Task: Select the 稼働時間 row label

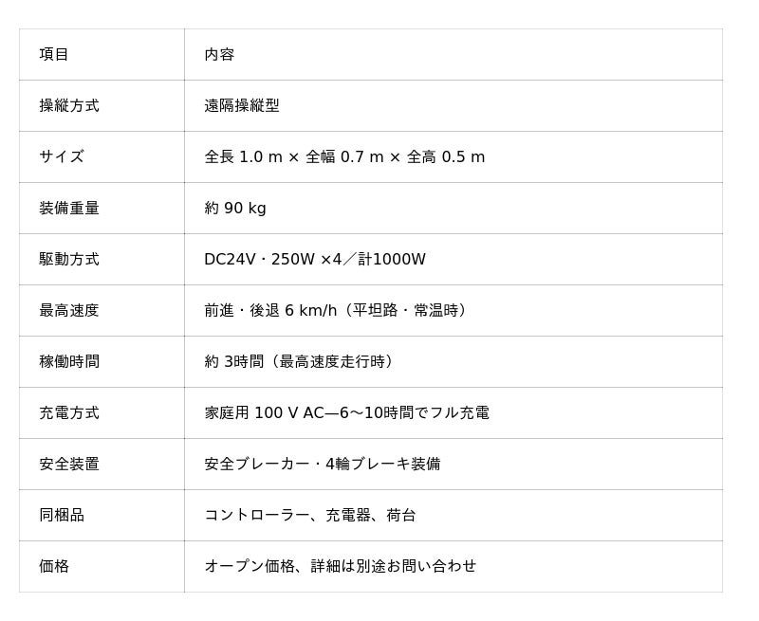Action: click(69, 361)
